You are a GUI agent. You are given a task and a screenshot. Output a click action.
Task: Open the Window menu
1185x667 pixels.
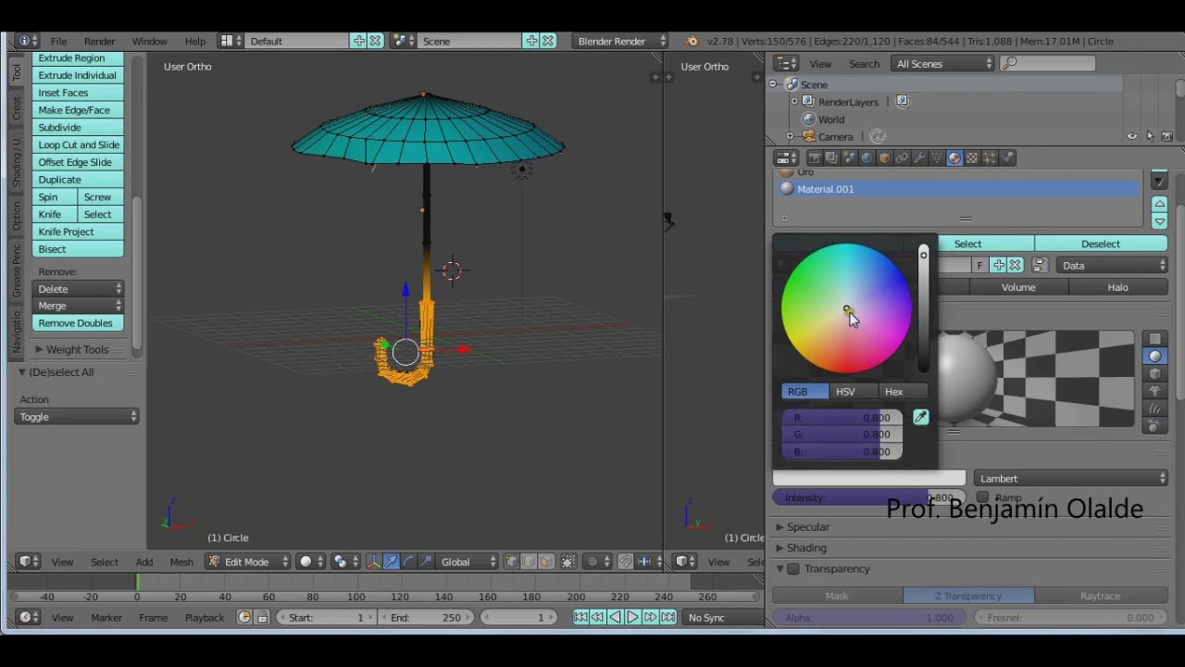pyautogui.click(x=149, y=41)
